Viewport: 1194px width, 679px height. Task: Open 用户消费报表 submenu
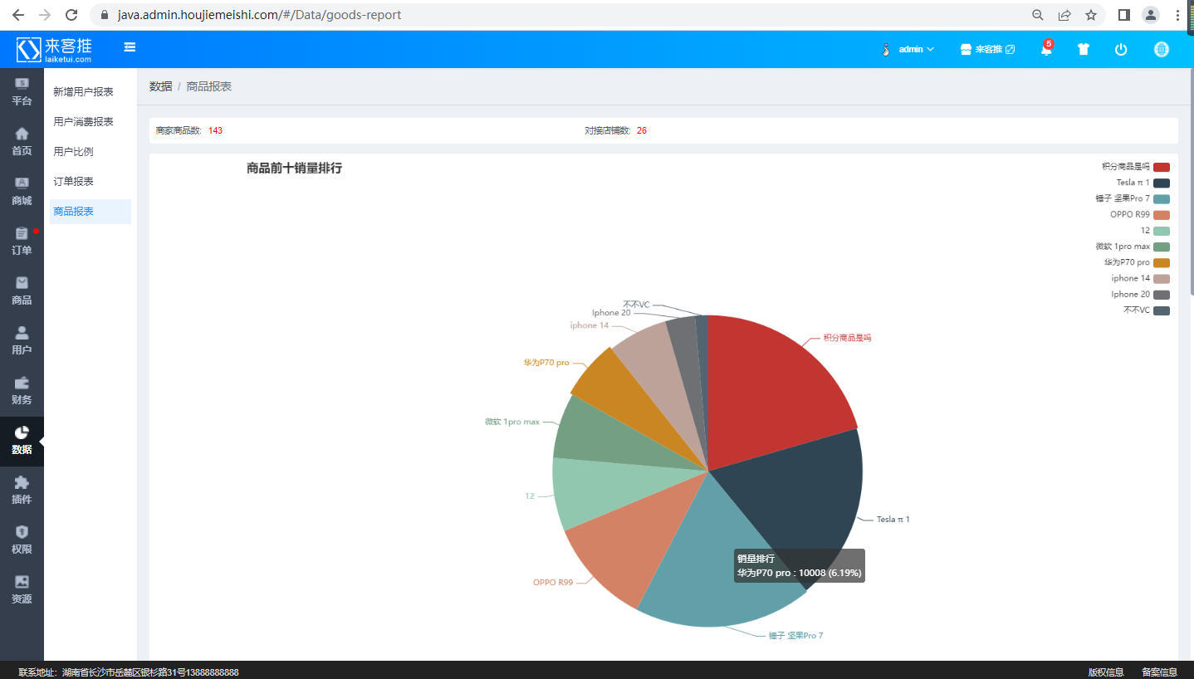pyautogui.click(x=90, y=122)
